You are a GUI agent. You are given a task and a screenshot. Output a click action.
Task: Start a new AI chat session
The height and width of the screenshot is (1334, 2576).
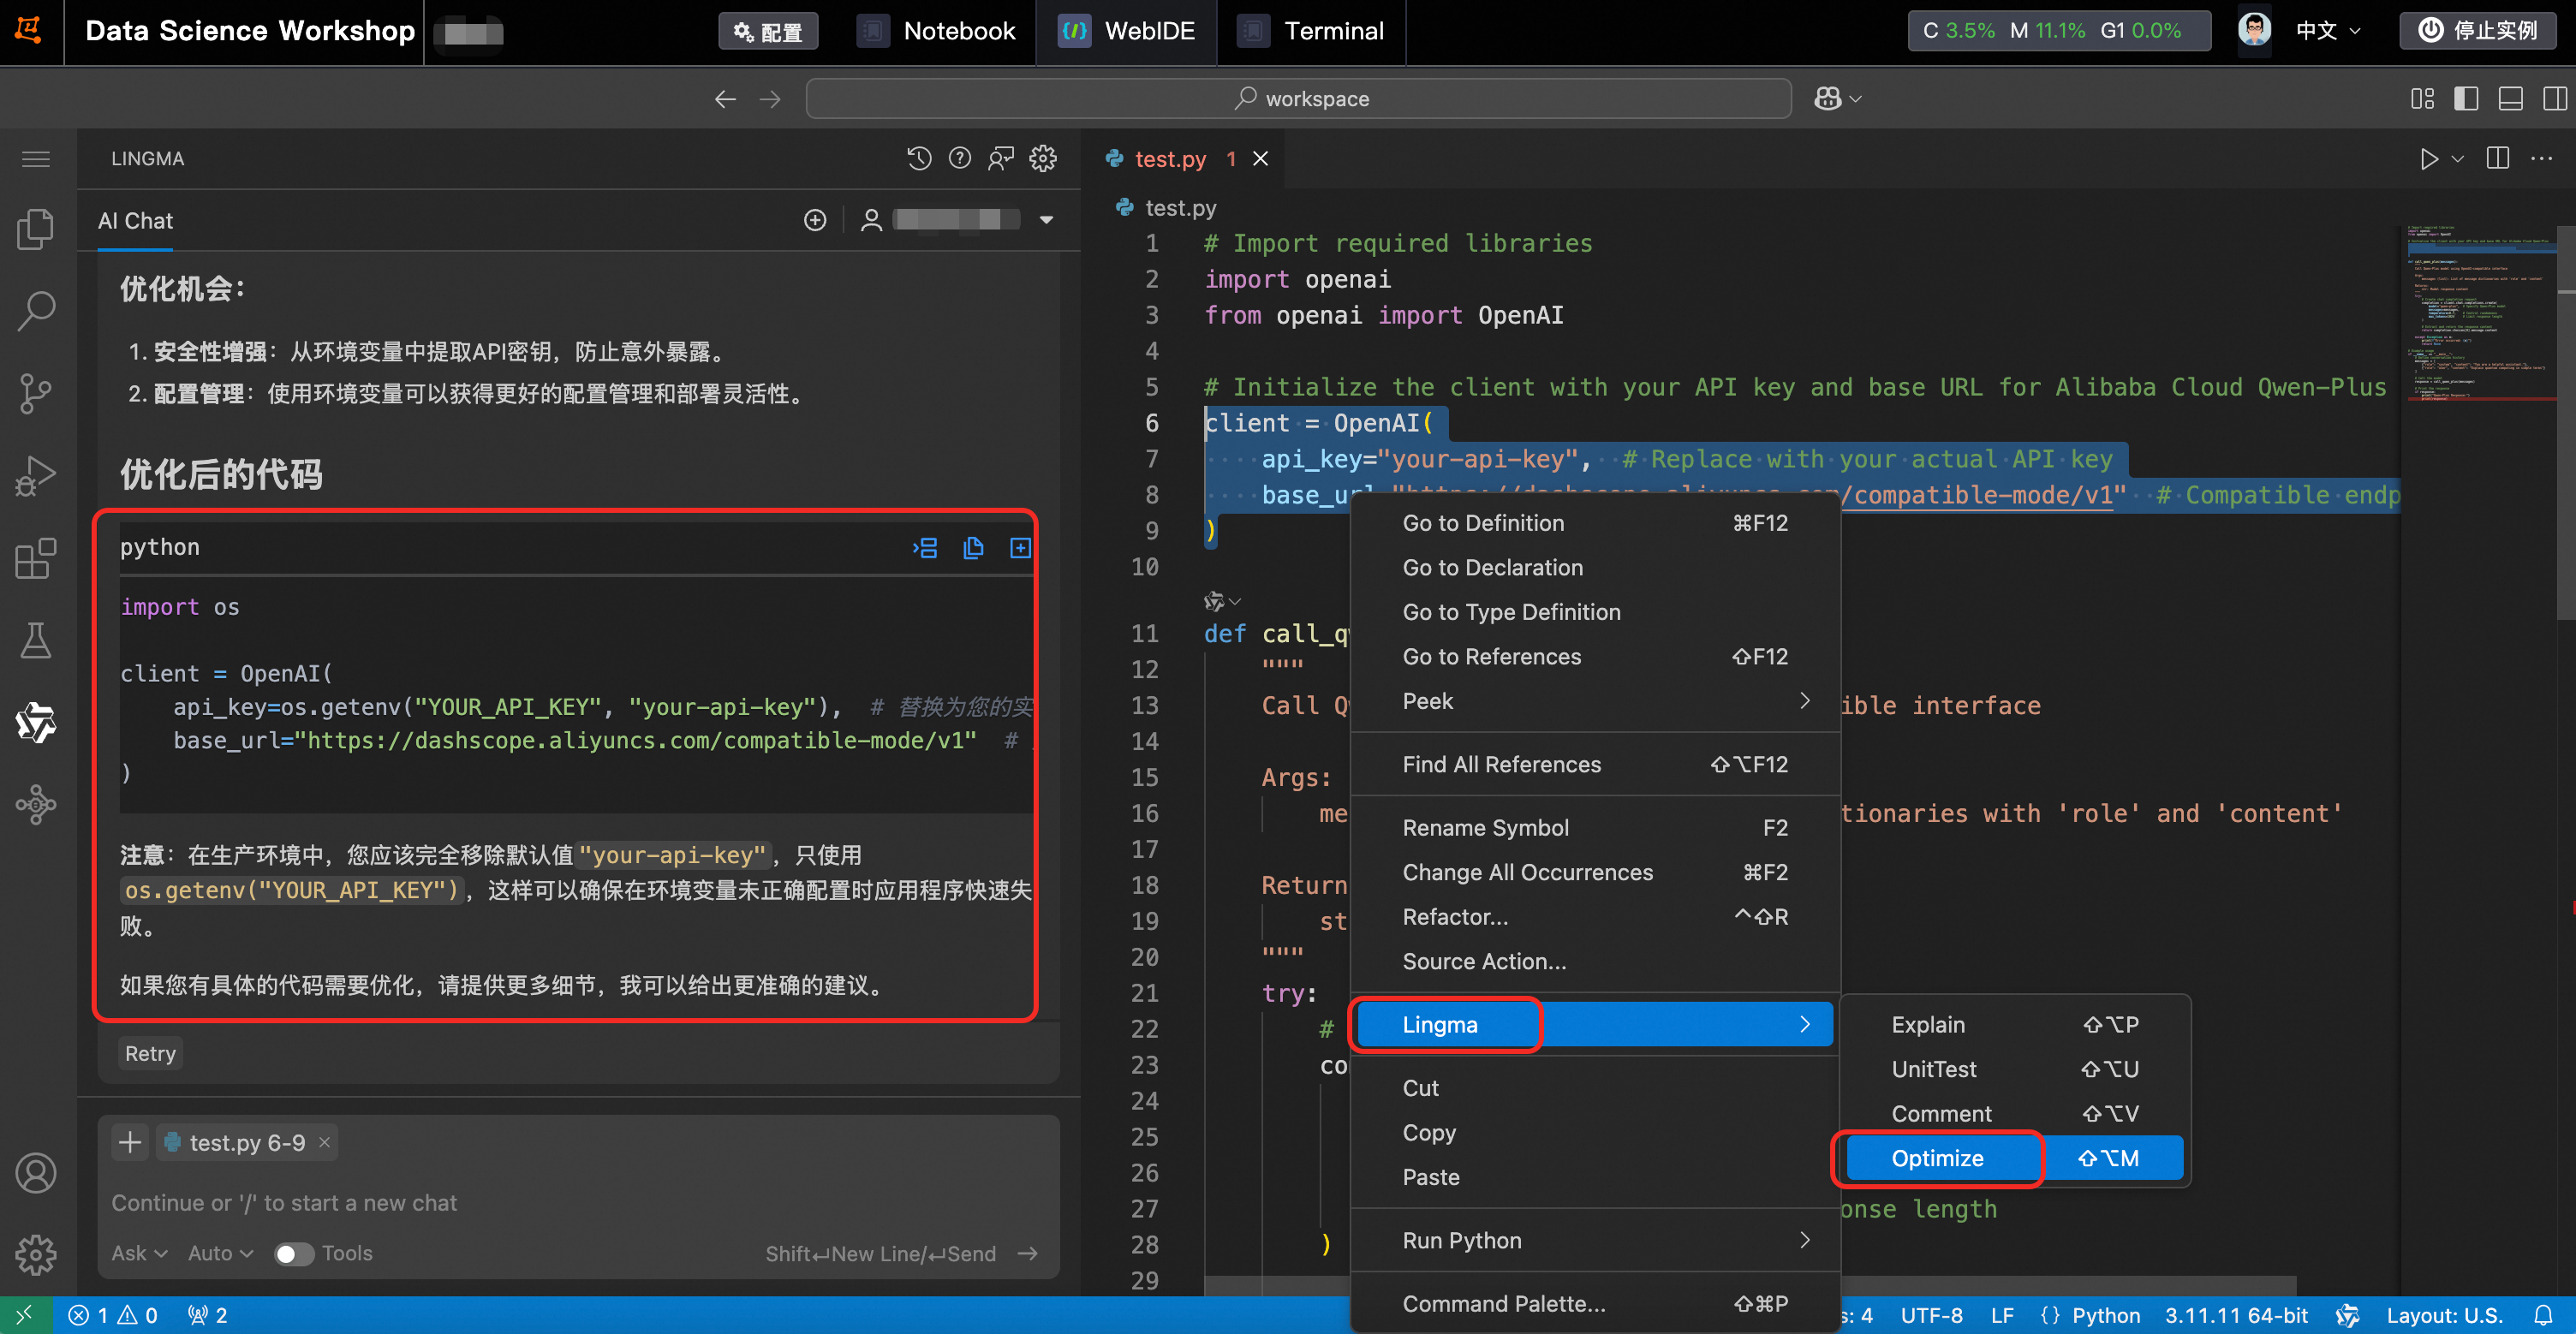[x=815, y=220]
